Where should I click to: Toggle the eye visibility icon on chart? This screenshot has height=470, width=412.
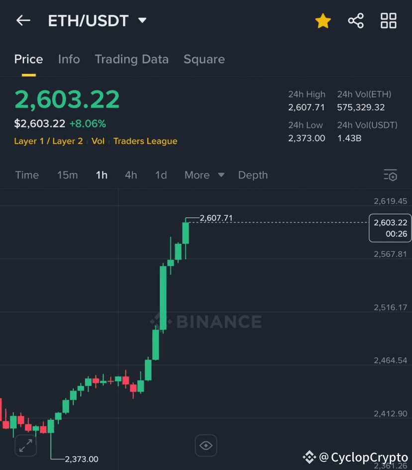206,446
